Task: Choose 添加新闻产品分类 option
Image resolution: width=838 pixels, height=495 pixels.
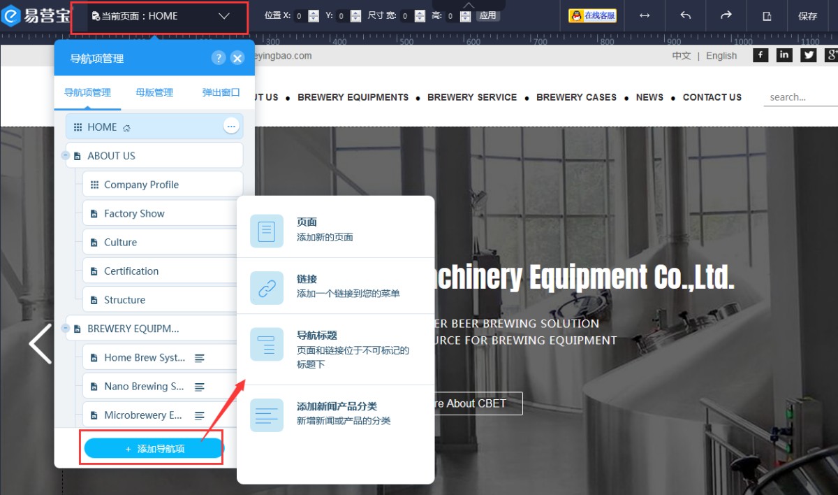Action: [336, 413]
